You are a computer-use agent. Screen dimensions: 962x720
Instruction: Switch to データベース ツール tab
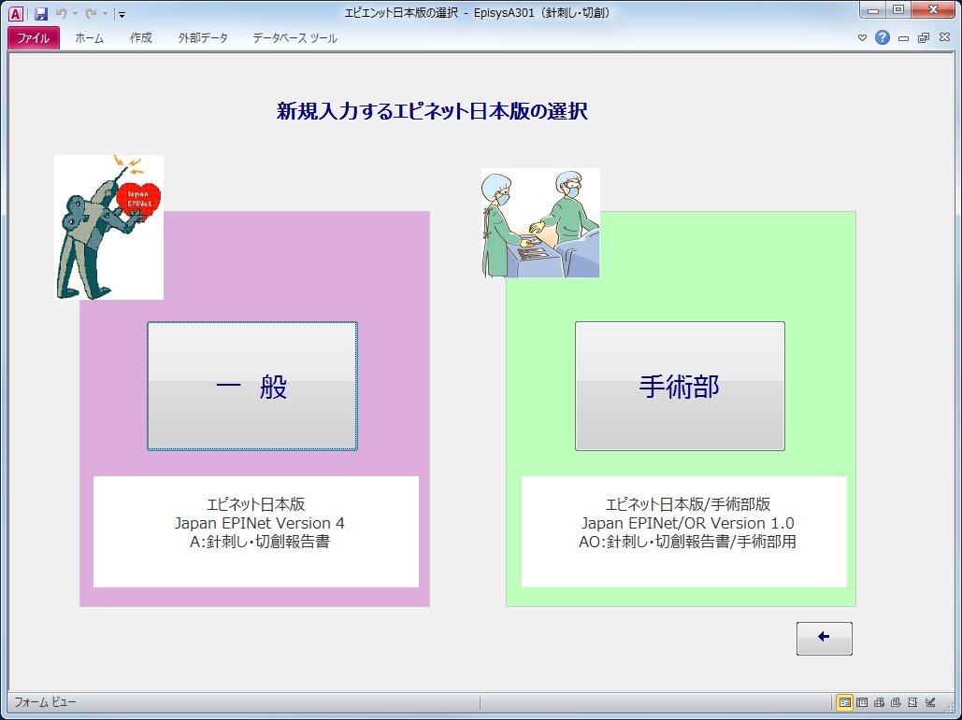pyautogui.click(x=294, y=38)
